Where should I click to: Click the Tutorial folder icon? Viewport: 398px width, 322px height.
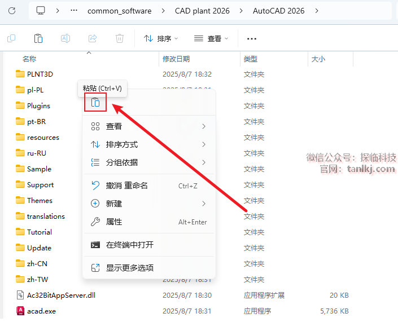20,231
